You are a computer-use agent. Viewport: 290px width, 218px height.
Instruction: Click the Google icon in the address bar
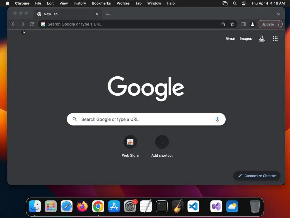coord(43,24)
